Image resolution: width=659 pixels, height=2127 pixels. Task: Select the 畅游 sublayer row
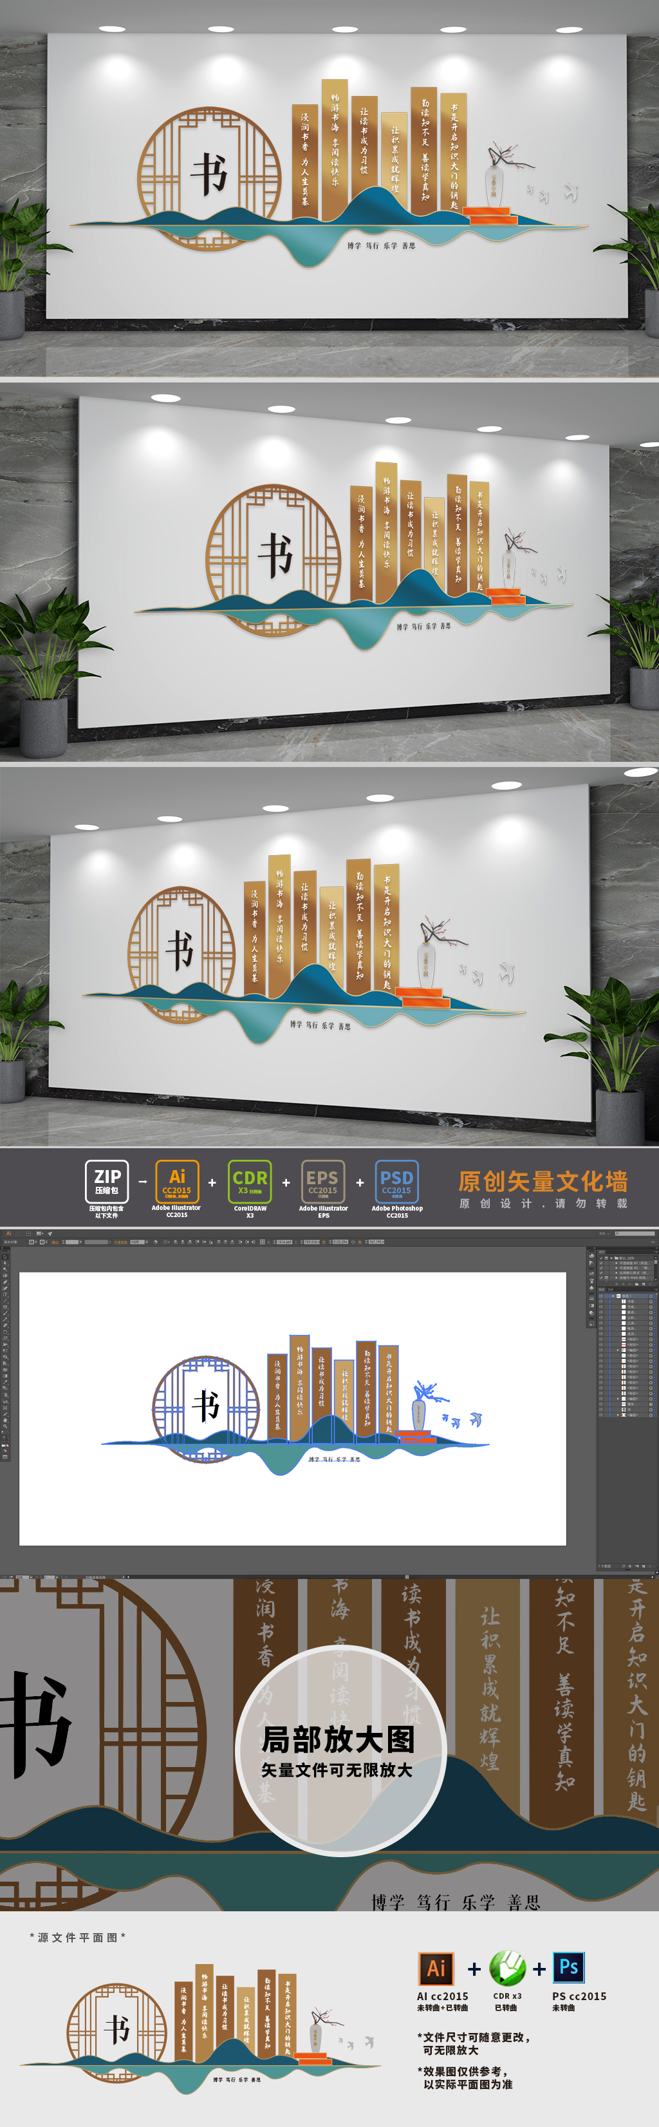pos(627,1329)
